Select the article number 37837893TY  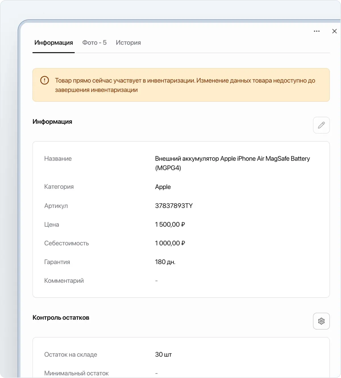pos(174,206)
